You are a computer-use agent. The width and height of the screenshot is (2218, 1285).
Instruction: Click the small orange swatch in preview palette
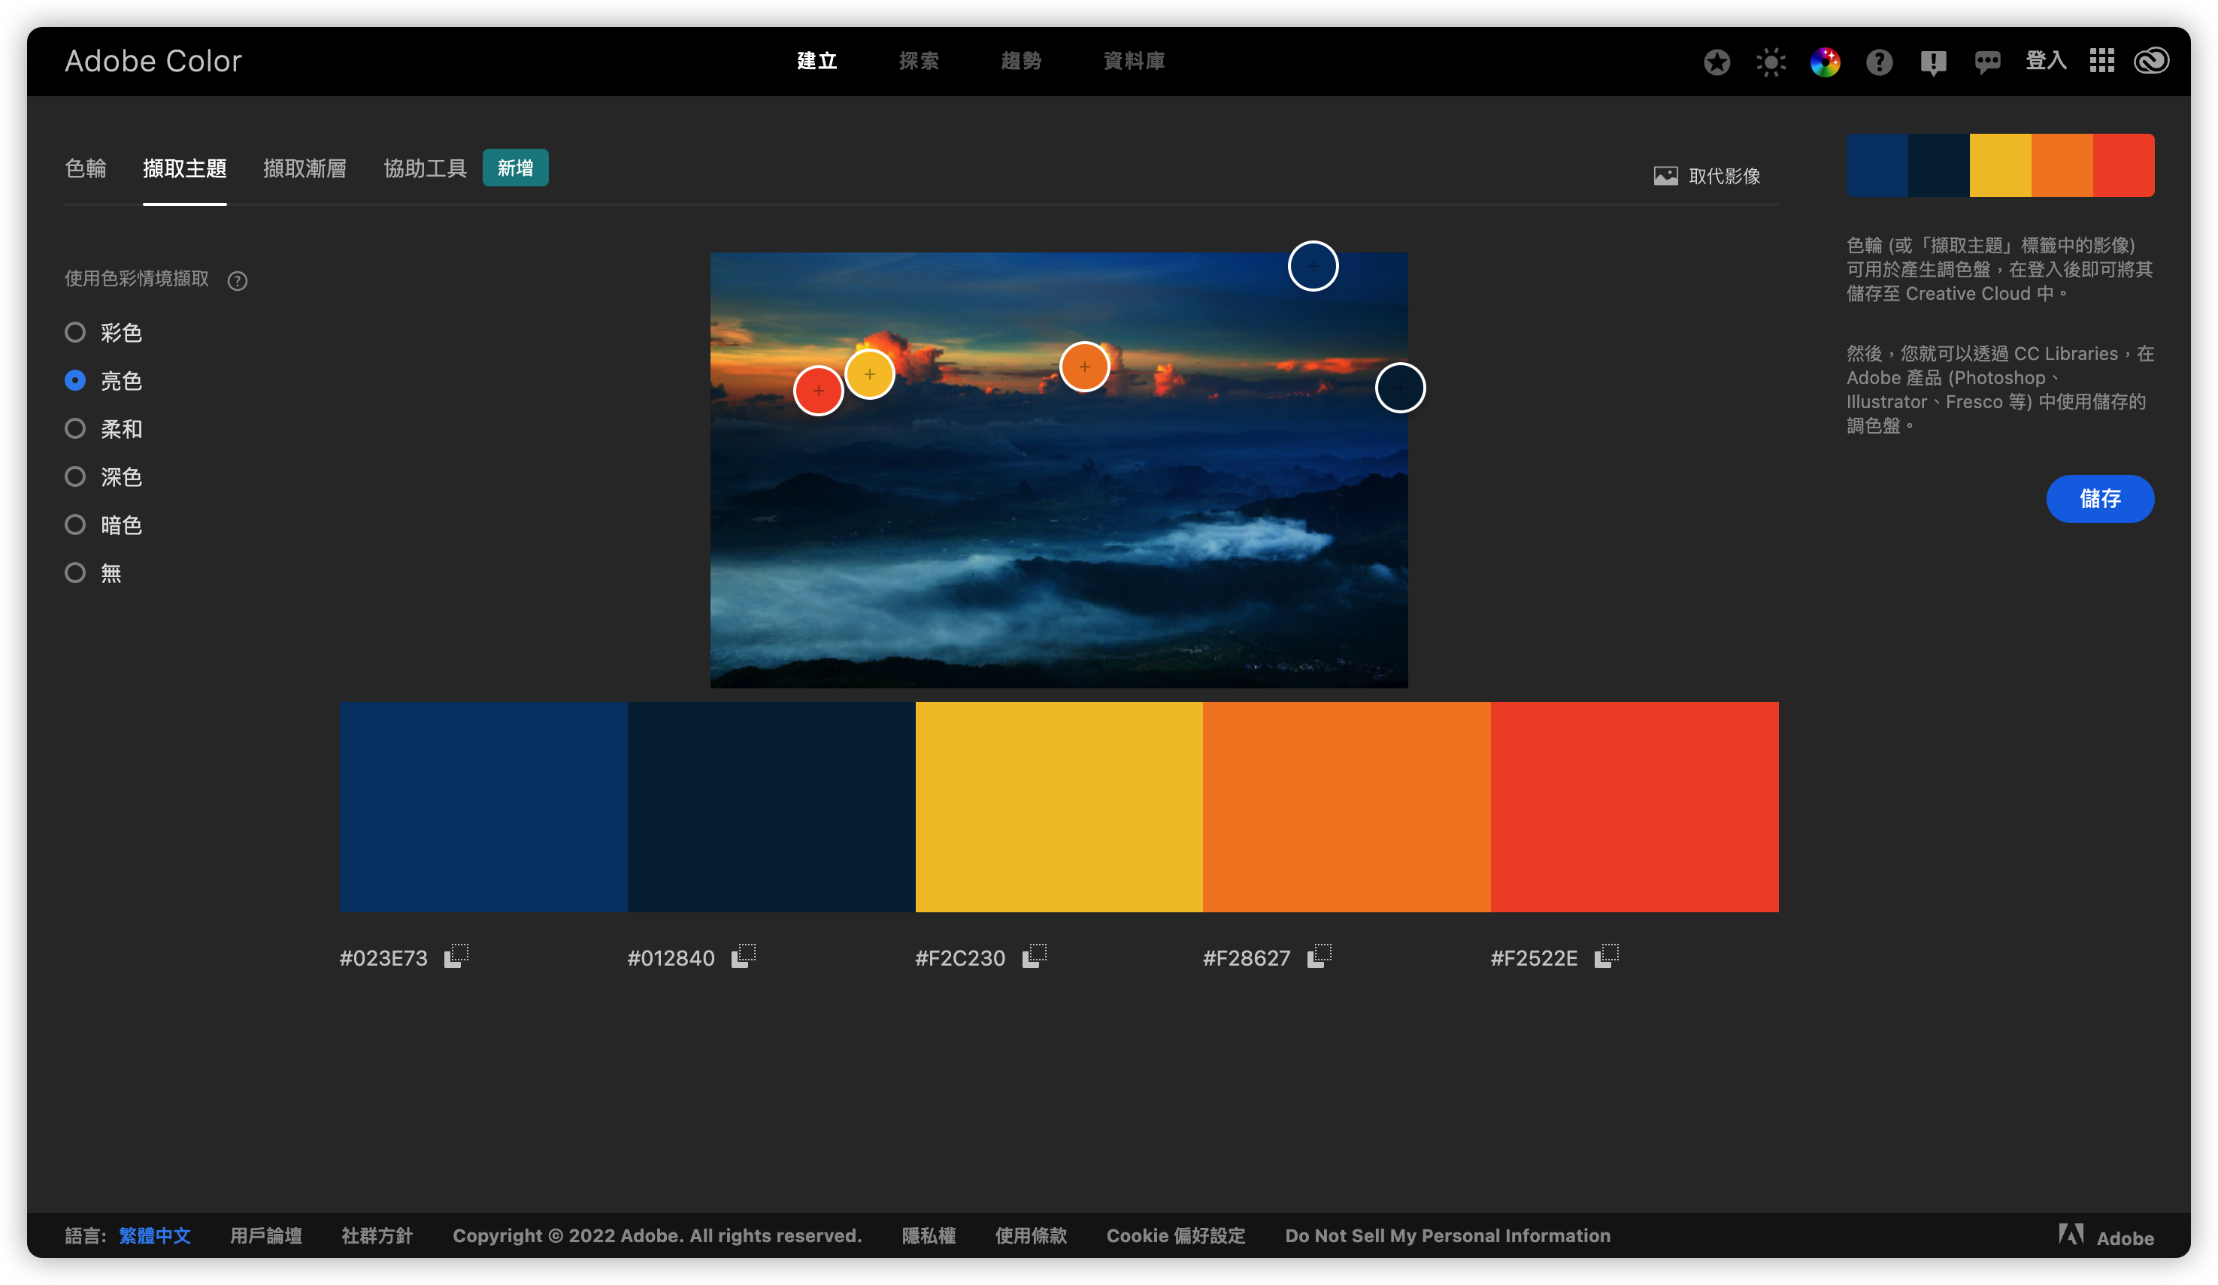[x=2062, y=165]
